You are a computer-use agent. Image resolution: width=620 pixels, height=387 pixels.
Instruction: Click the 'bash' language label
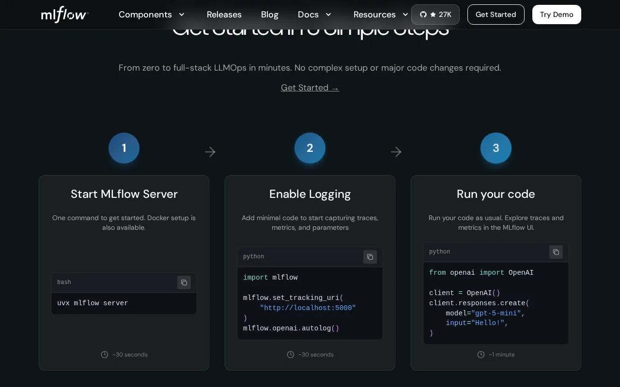coord(64,282)
